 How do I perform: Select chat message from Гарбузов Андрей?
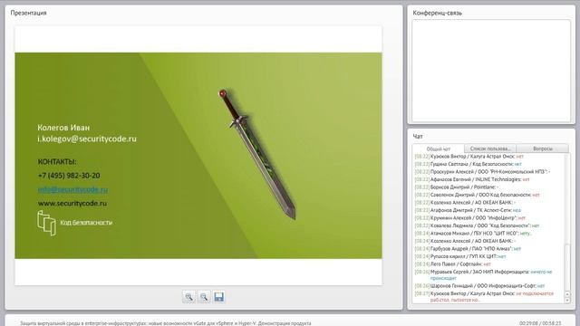point(468,249)
